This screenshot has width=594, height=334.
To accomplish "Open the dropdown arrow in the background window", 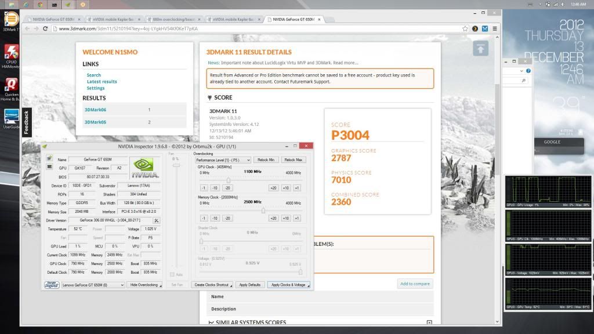I will click(521, 71).
